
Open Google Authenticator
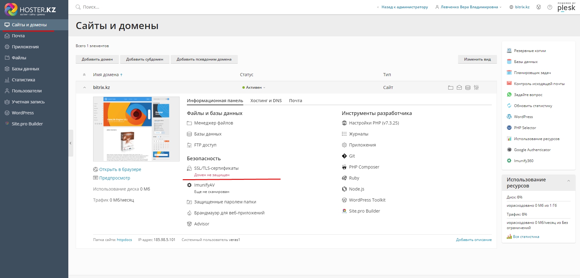tap(532, 150)
